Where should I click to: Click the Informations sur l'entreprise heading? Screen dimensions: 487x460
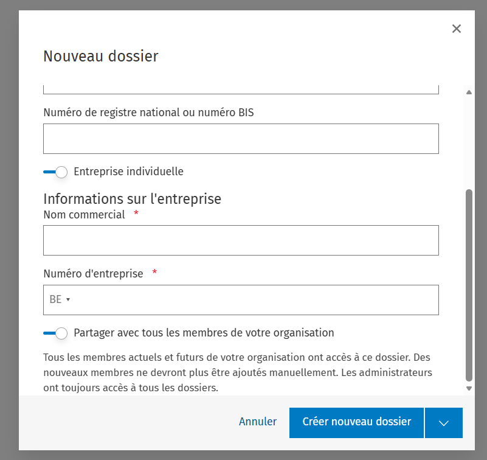point(133,199)
